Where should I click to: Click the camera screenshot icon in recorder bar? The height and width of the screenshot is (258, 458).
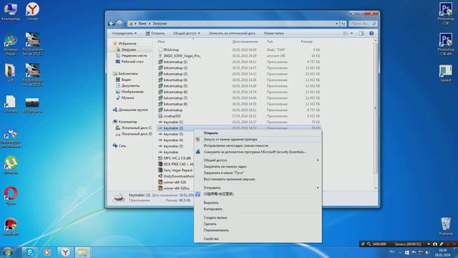(x=435, y=244)
